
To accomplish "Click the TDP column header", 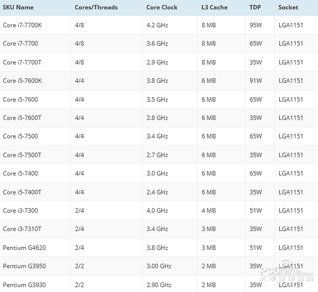I will [255, 7].
